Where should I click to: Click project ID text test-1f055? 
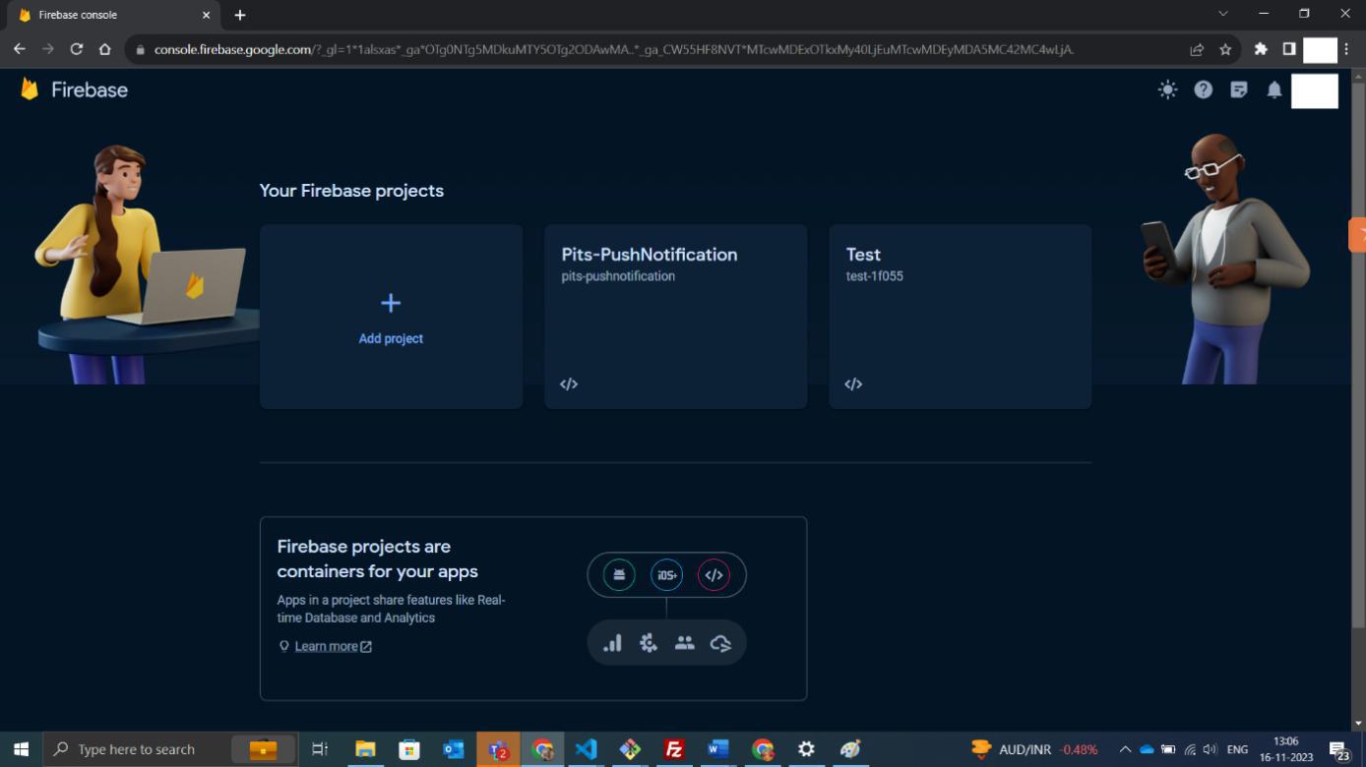874,276
